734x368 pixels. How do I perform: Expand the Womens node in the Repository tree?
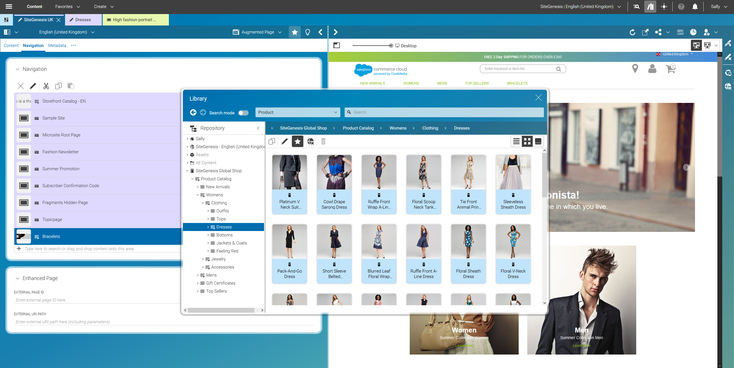click(198, 195)
